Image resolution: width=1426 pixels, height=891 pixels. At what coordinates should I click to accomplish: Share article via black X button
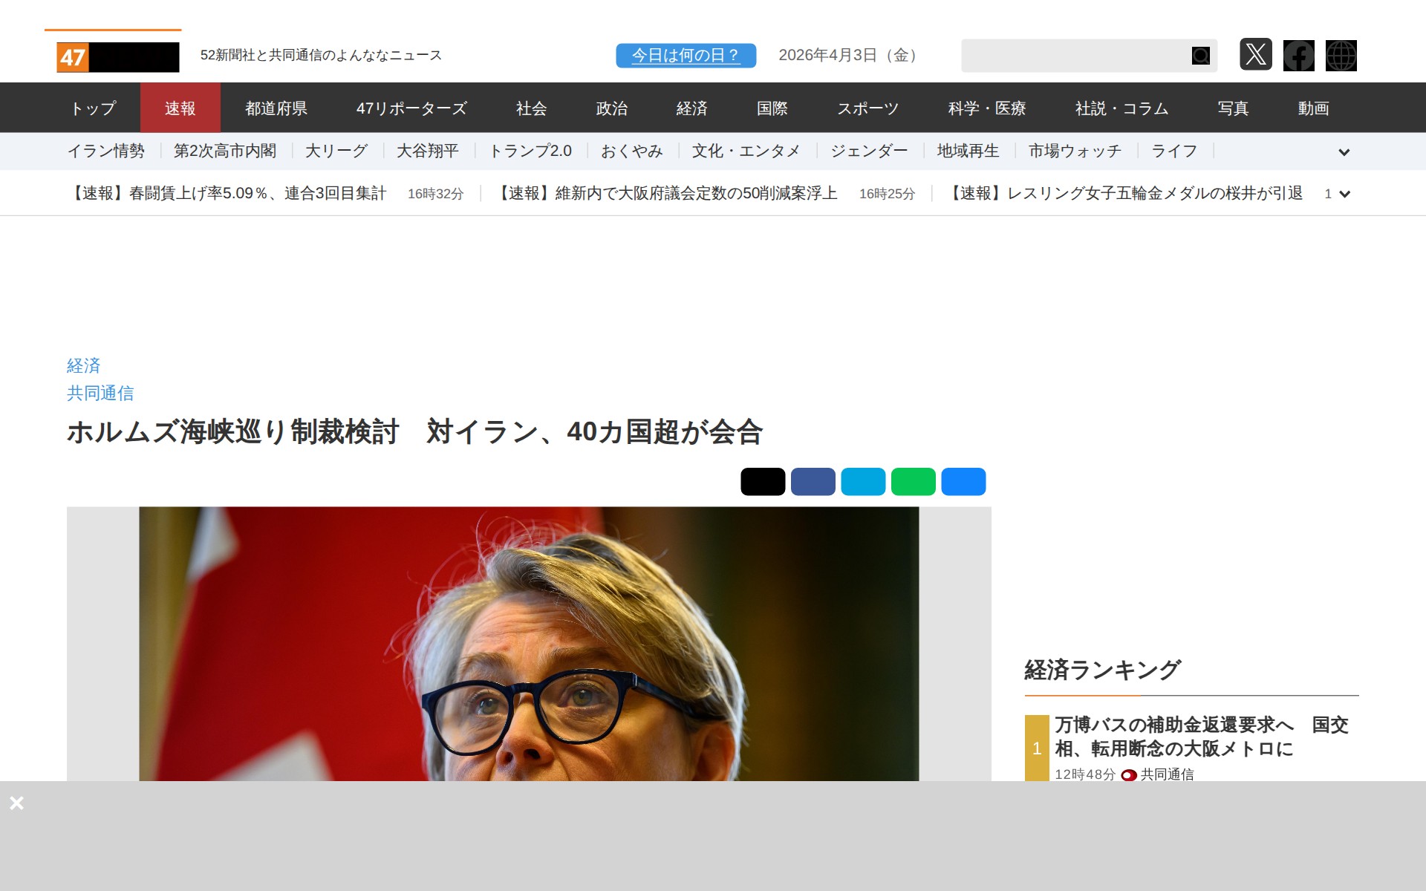click(x=762, y=481)
